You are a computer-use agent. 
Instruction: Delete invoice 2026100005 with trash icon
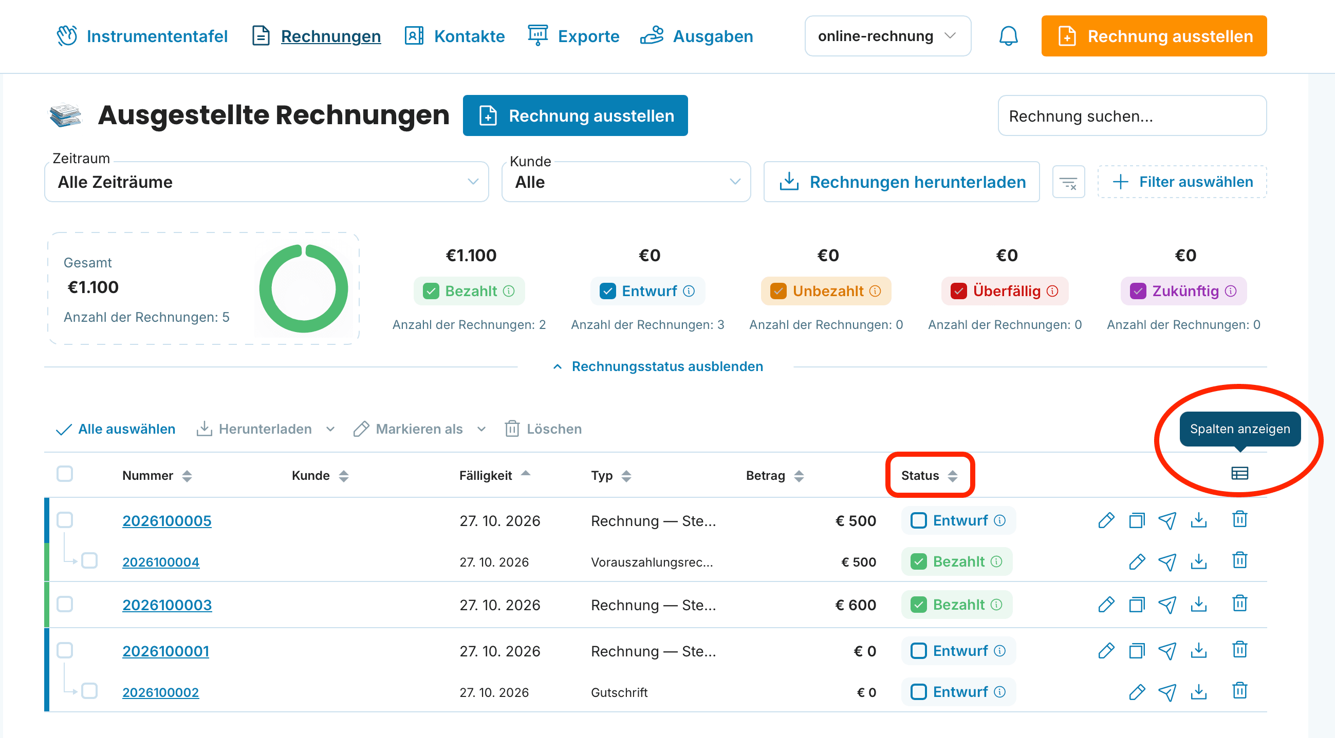pyautogui.click(x=1239, y=519)
